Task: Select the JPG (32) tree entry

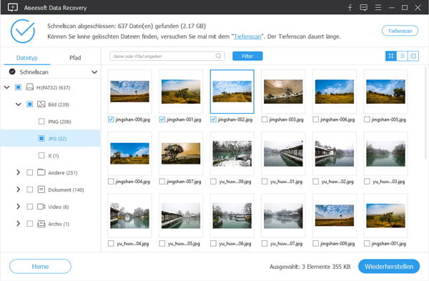Action: 51,139
